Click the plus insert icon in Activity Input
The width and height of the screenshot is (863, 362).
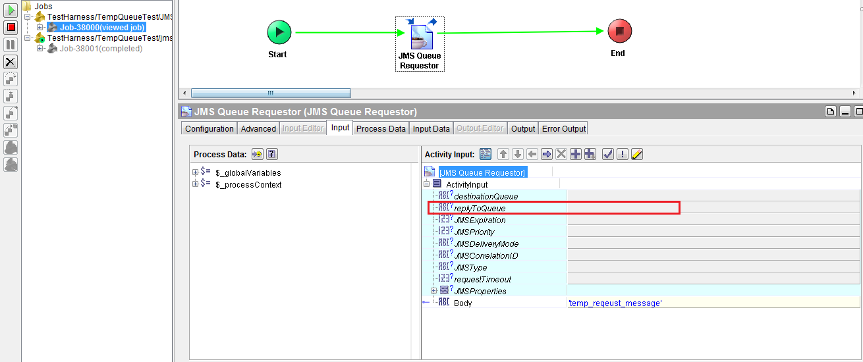[x=576, y=154]
